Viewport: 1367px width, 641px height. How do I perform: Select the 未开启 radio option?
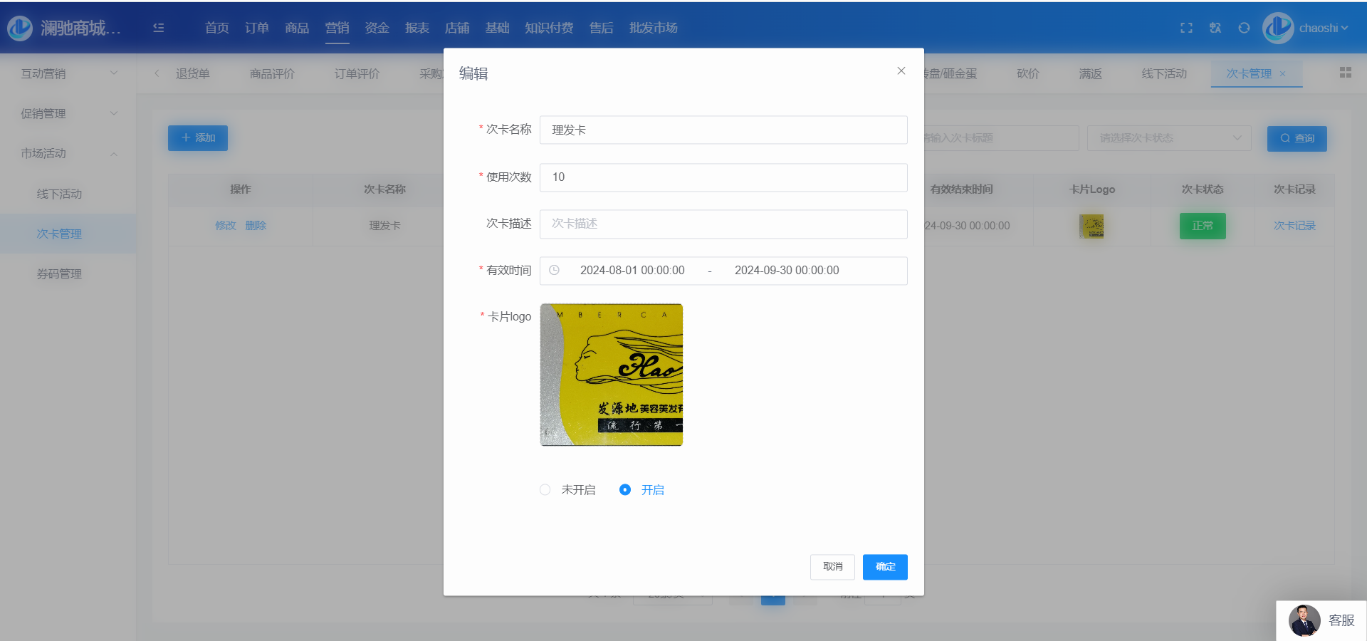tap(545, 490)
